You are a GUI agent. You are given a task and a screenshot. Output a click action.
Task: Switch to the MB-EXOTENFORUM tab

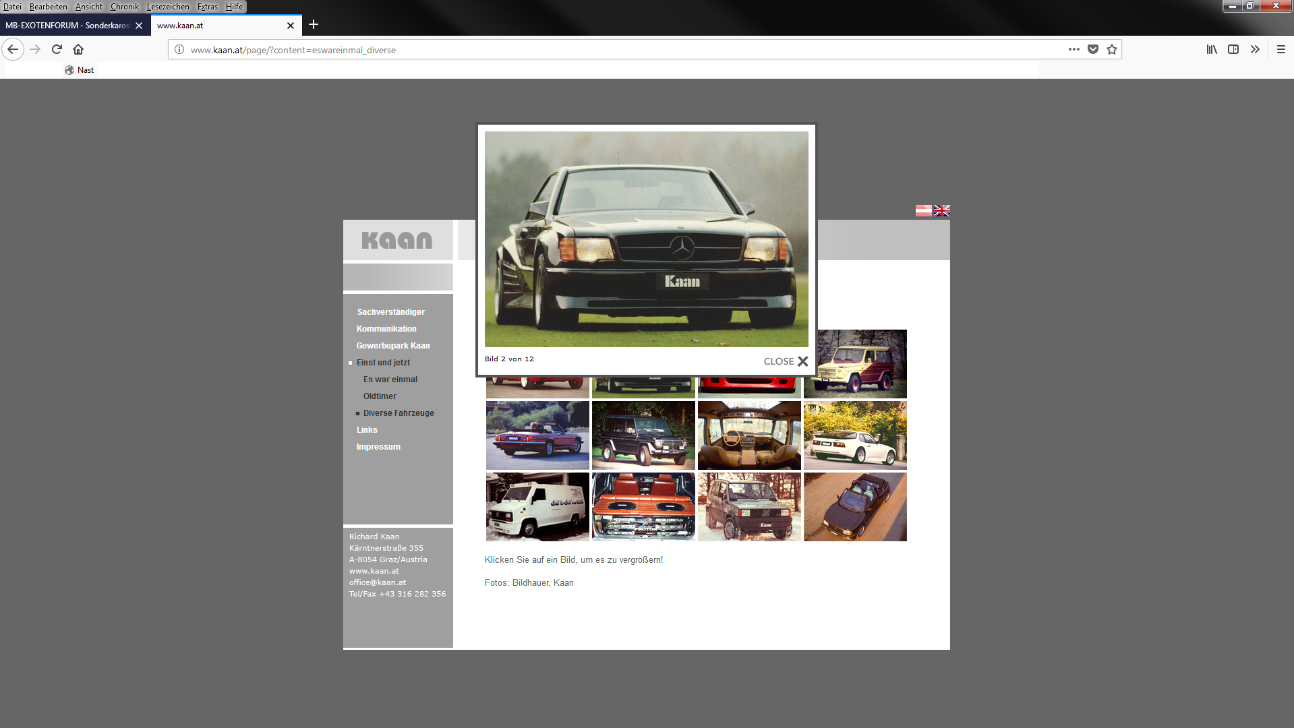(x=67, y=26)
